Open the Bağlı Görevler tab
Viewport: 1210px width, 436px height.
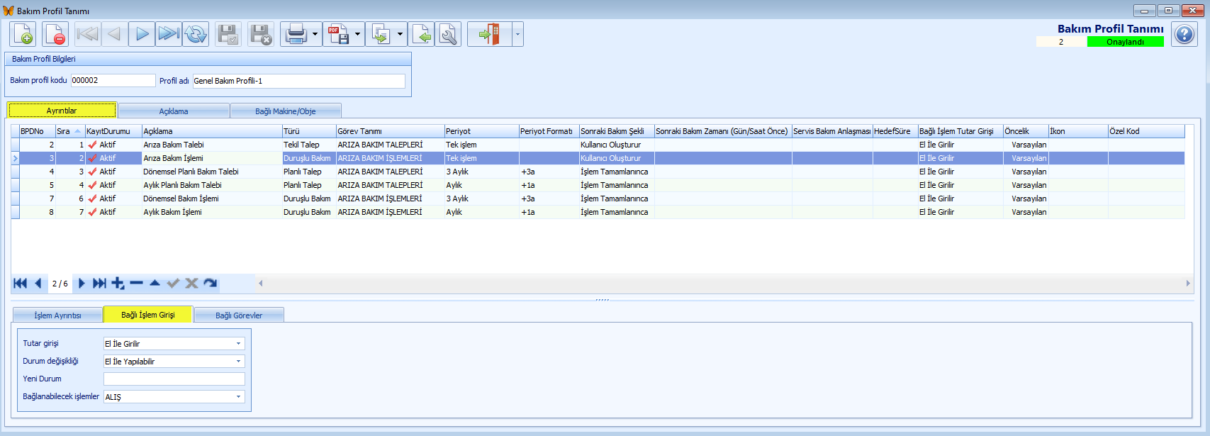(239, 315)
